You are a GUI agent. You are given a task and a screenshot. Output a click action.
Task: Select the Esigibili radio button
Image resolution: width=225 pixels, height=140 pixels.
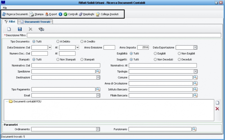(155, 53)
